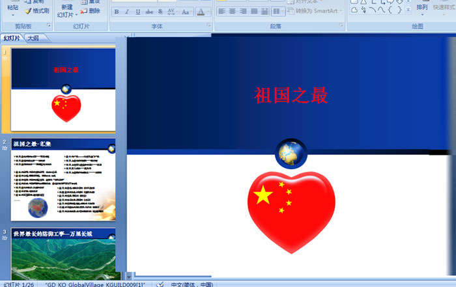This screenshot has width=456, height=287.
Task: Select the curve line shape
Action: [x=381, y=10]
